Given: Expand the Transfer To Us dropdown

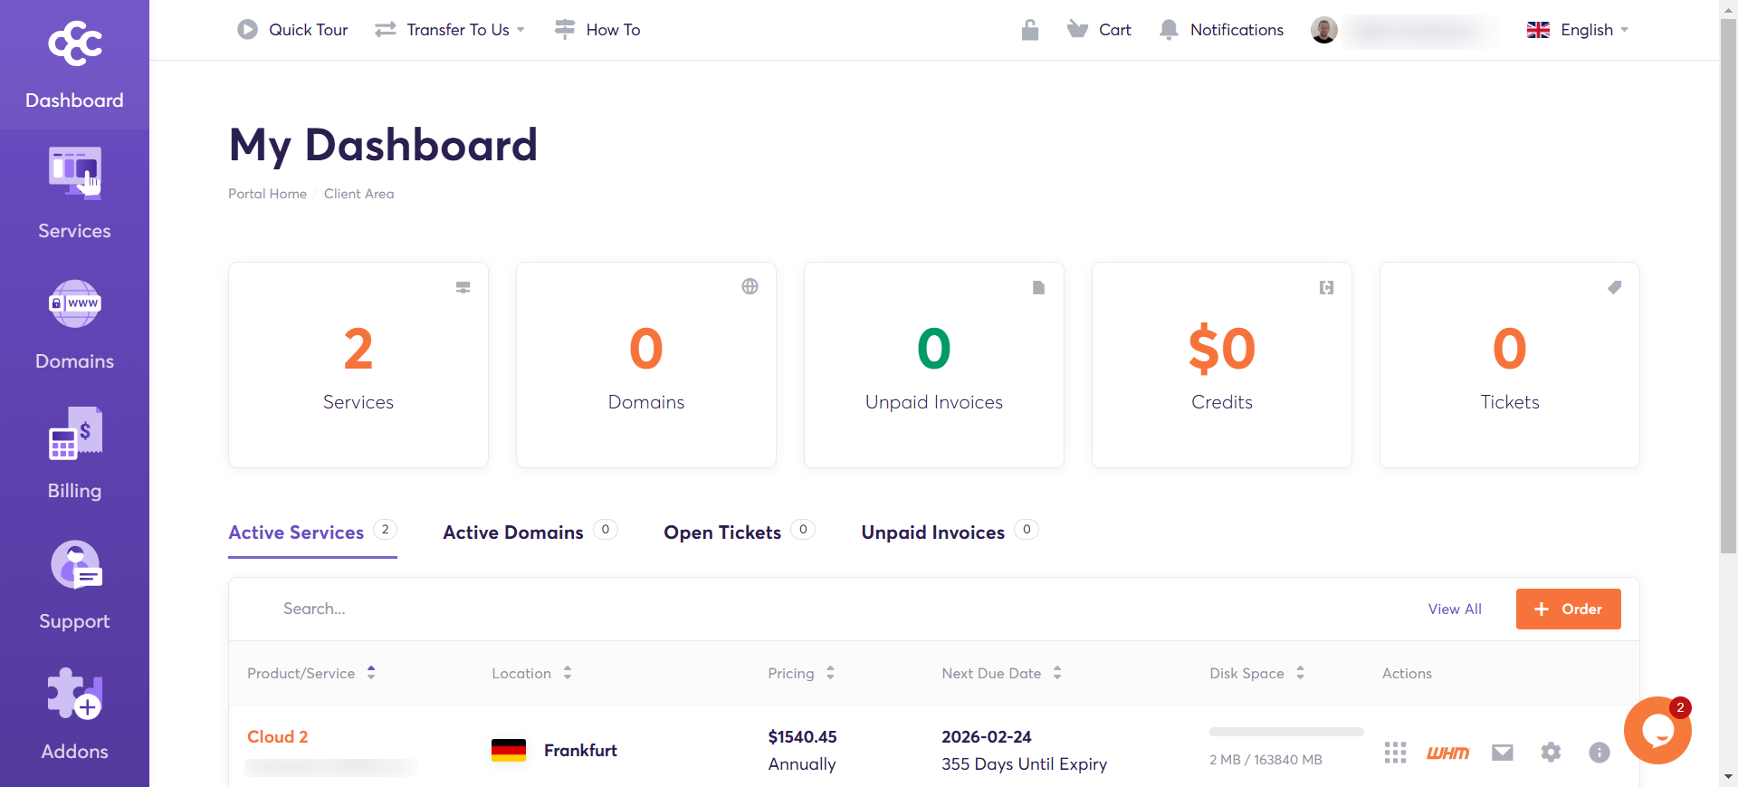Looking at the screenshot, I should pos(450,30).
